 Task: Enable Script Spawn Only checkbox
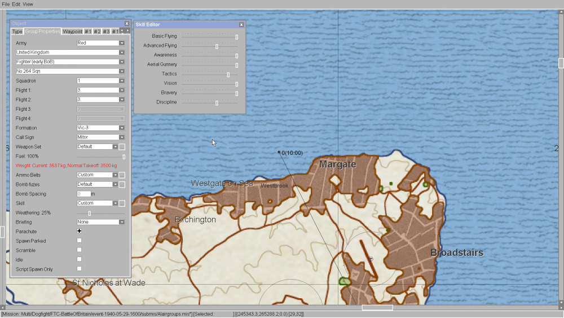pos(80,269)
